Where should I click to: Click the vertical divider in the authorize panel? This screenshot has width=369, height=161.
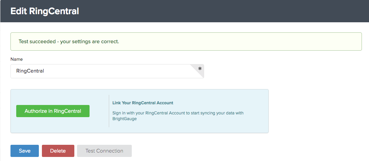coord(109,111)
